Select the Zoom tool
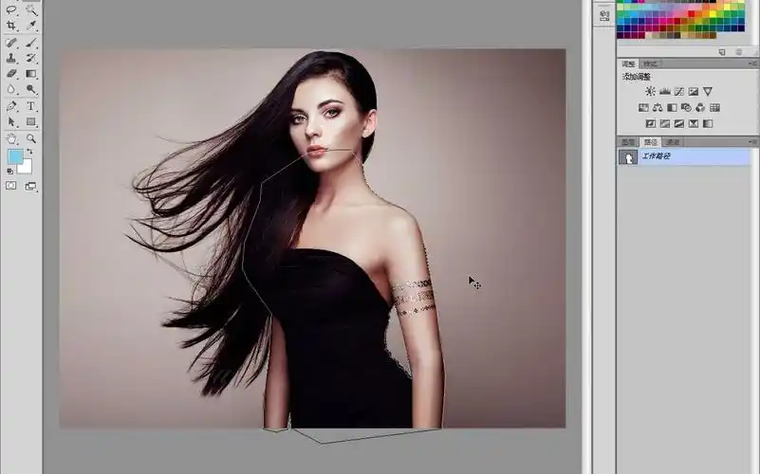The height and width of the screenshot is (474, 760). click(31, 138)
